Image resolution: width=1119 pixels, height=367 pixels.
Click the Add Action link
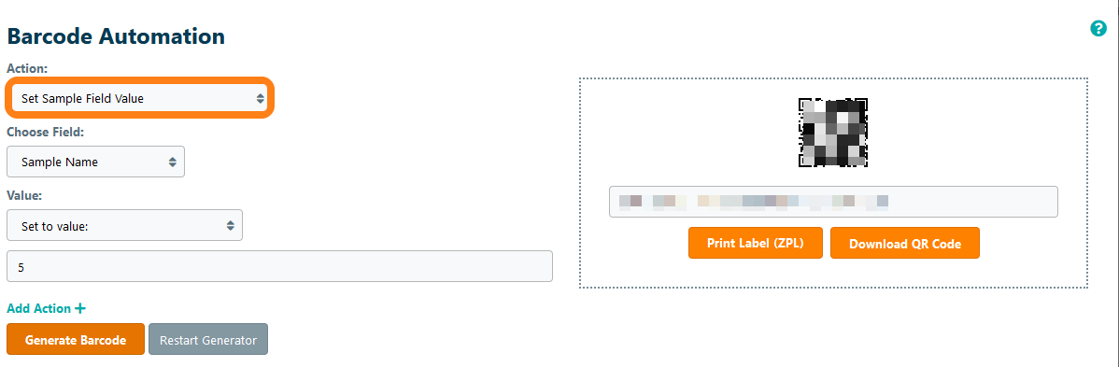pos(38,308)
